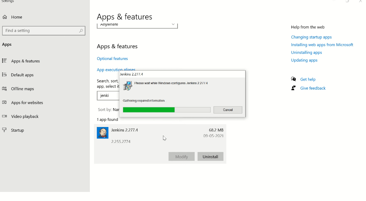The height and width of the screenshot is (201, 366).
Task: Click the '1 app found' text
Action: [107, 119]
